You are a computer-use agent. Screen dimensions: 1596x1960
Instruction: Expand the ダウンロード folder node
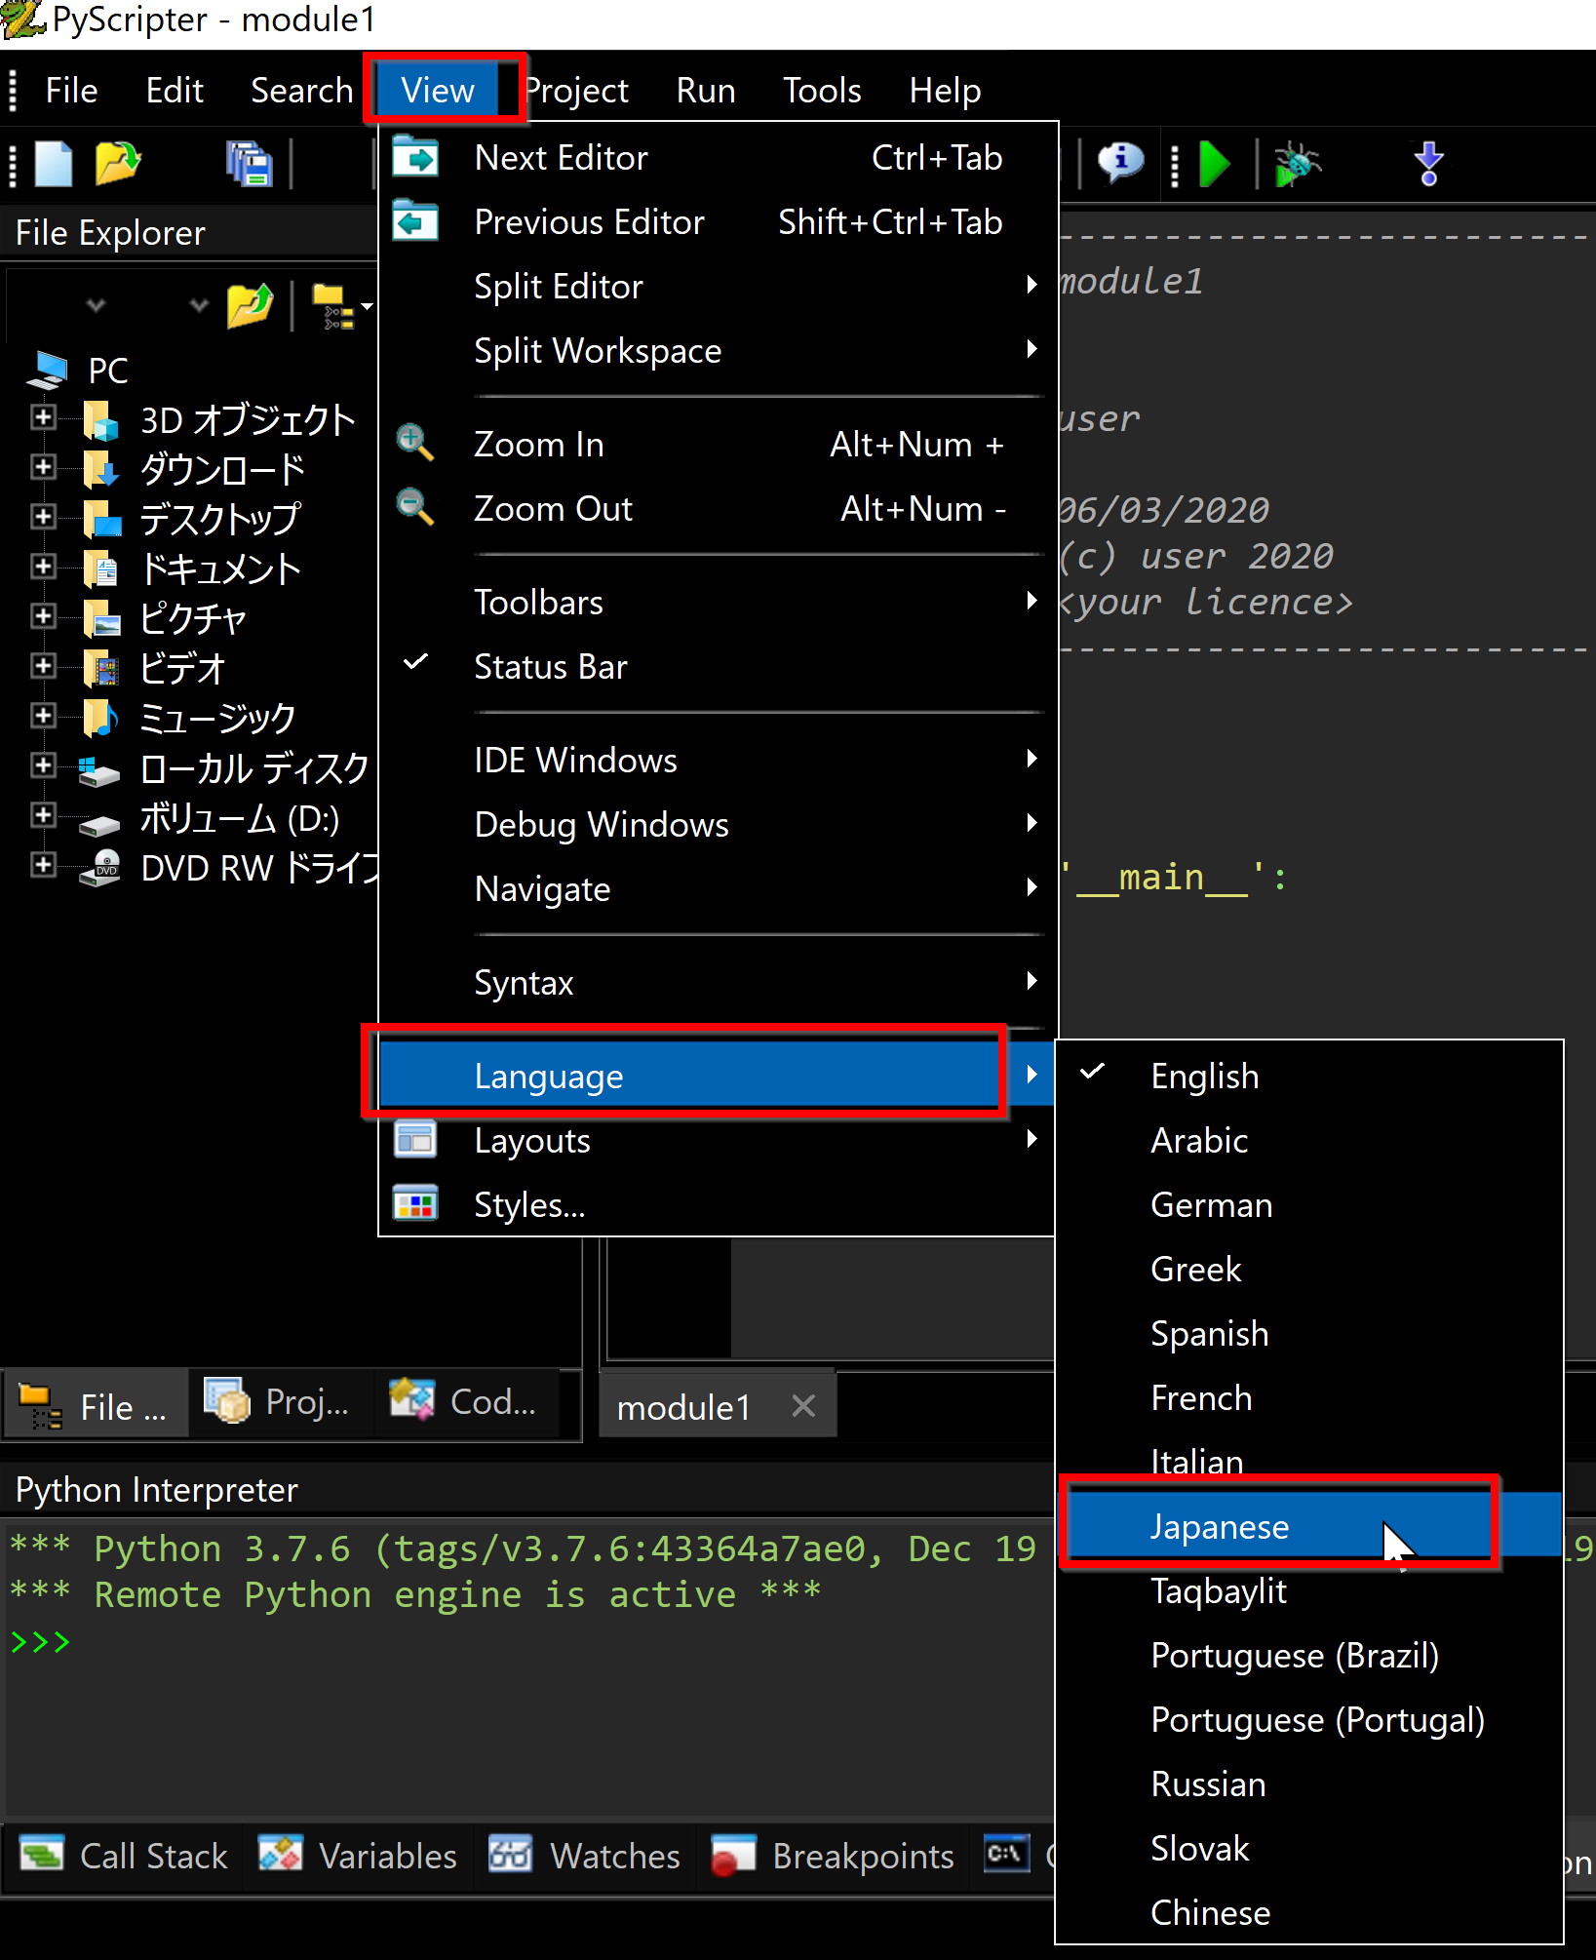click(43, 467)
